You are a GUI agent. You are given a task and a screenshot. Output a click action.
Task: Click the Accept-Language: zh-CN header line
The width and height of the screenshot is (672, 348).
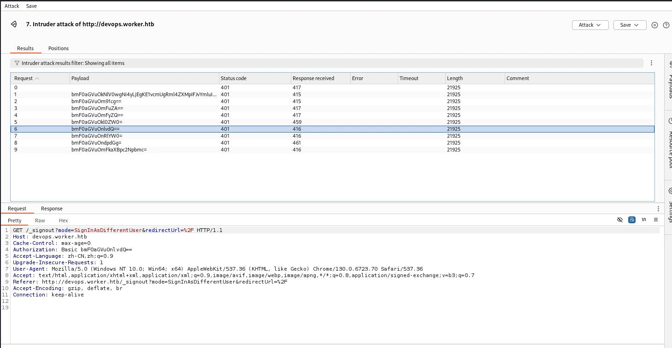click(63, 256)
